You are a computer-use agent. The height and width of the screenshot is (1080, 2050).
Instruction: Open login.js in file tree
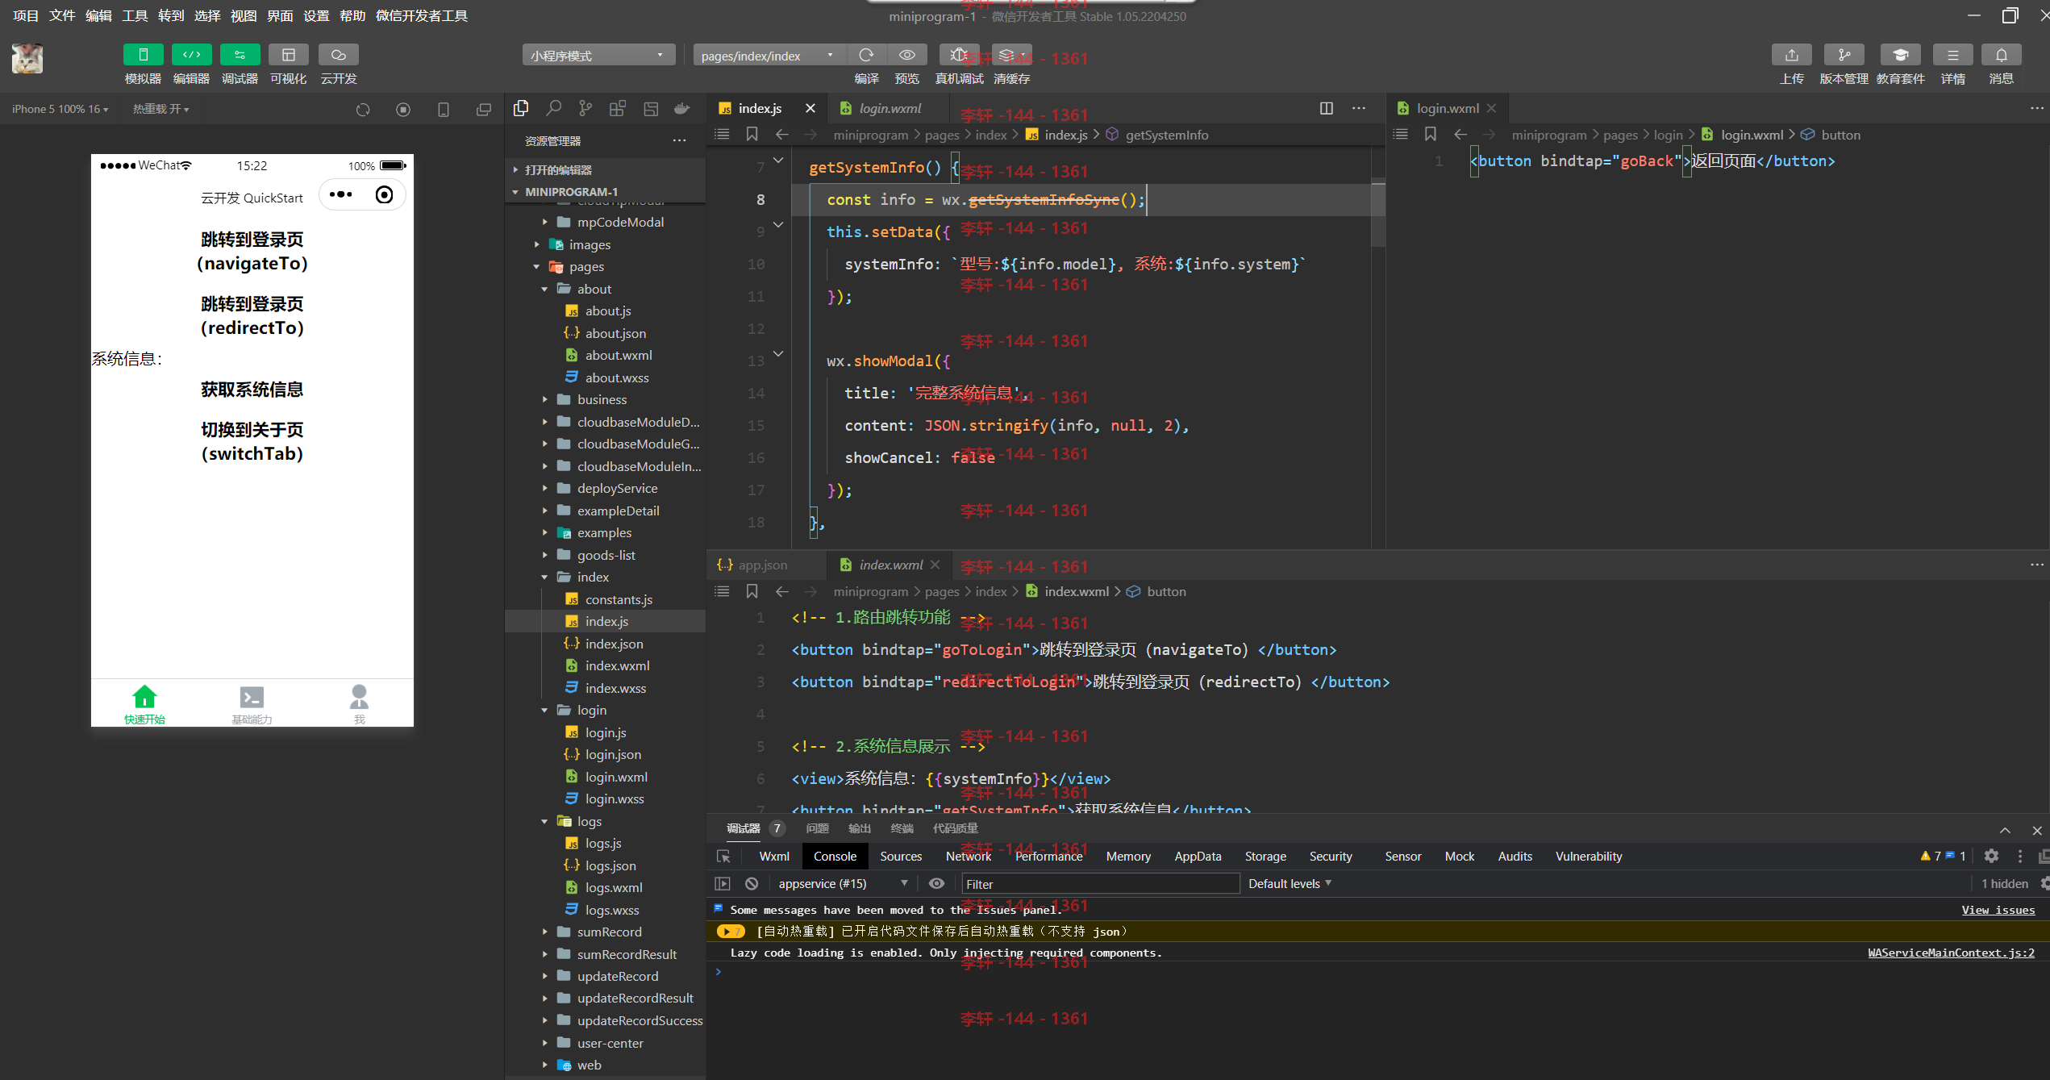[x=606, y=732]
